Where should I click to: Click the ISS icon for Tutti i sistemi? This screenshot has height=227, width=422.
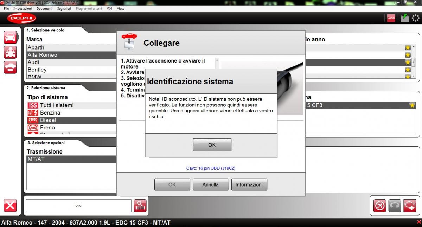(33, 105)
